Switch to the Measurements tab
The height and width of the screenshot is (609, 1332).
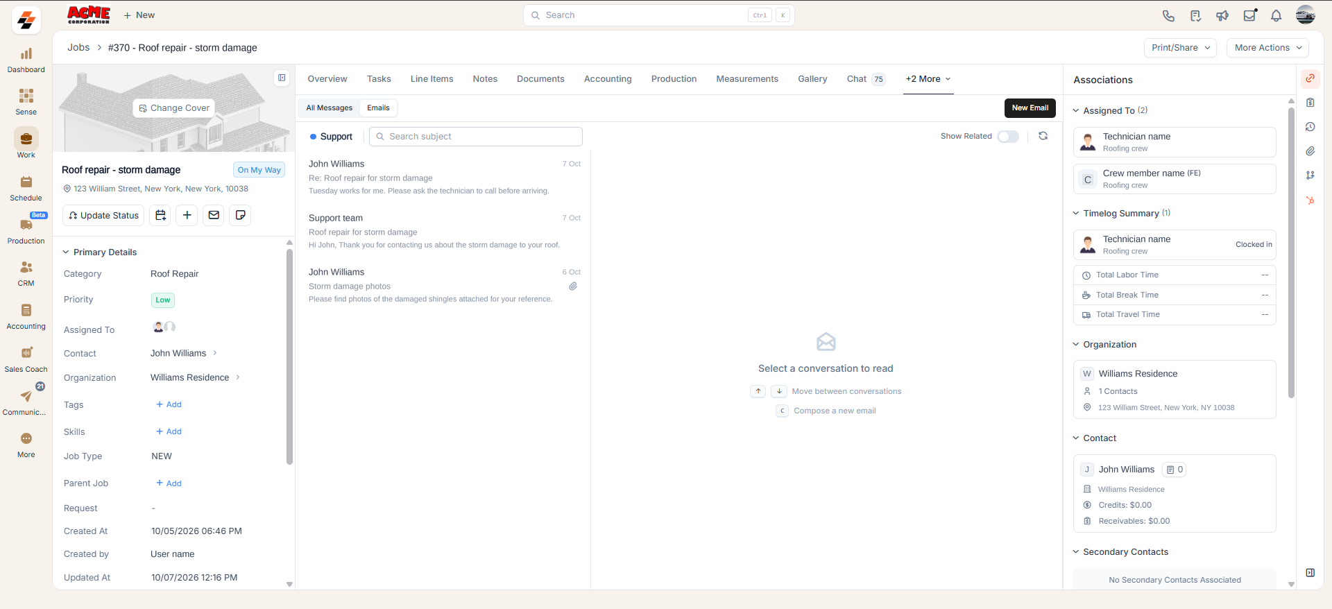[x=747, y=79]
